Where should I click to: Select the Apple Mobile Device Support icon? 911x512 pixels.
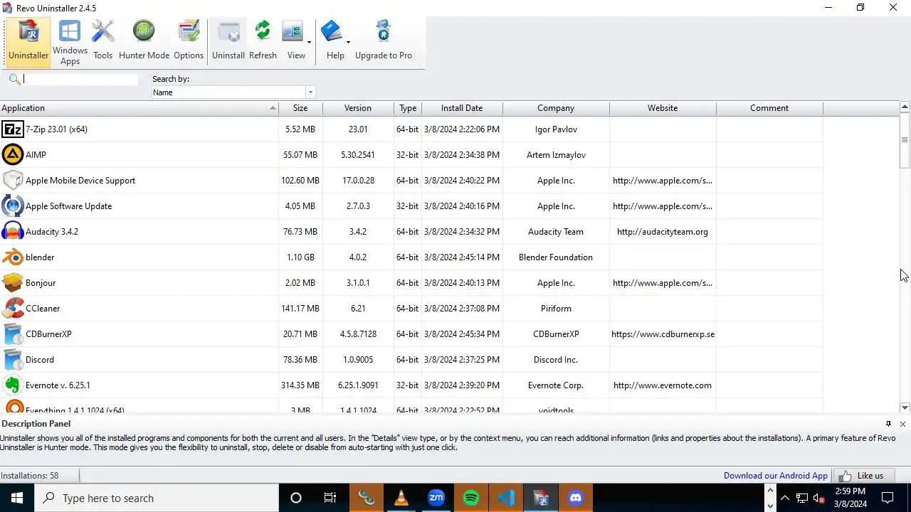click(x=13, y=181)
